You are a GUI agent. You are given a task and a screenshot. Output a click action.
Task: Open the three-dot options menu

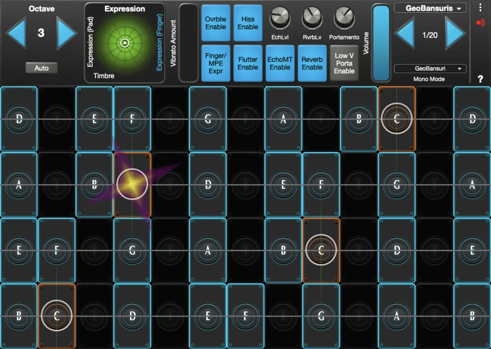(480, 8)
